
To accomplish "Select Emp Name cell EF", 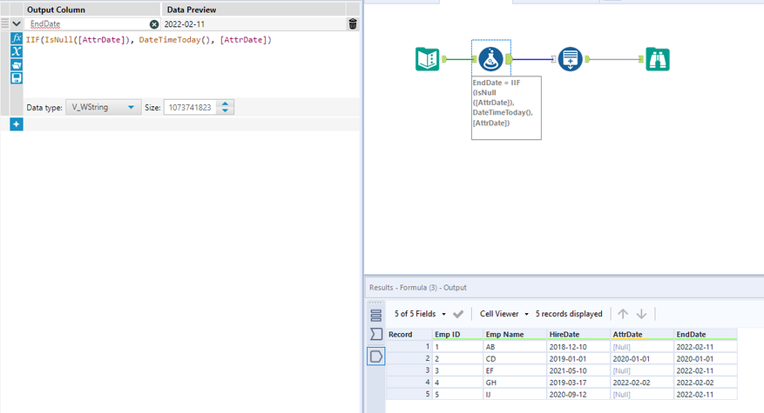I will pyautogui.click(x=515, y=370).
